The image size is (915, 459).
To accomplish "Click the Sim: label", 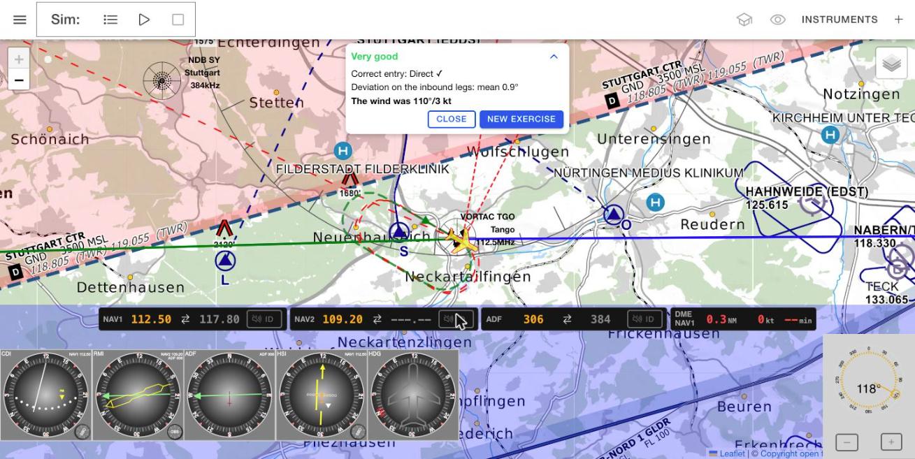I will [x=65, y=20].
